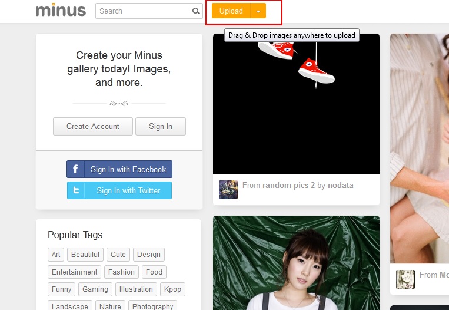Click the Sign In button

point(160,126)
